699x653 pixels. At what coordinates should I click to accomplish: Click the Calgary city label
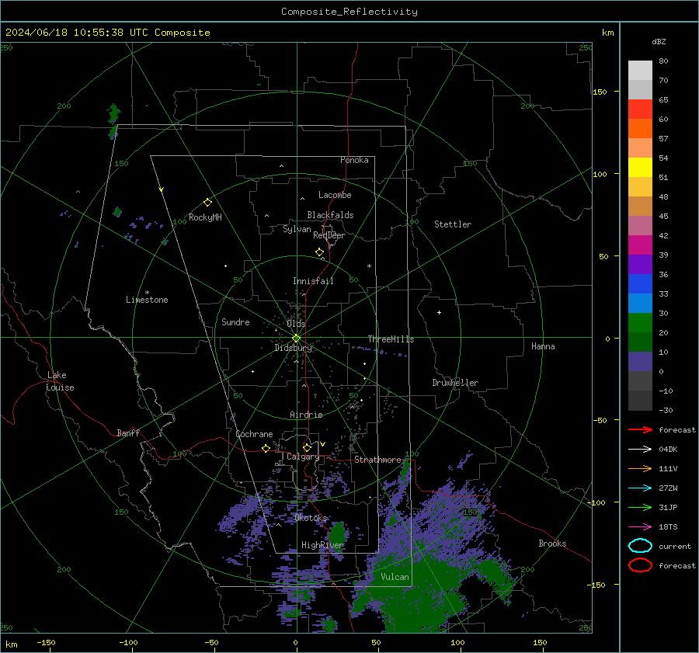(303, 457)
